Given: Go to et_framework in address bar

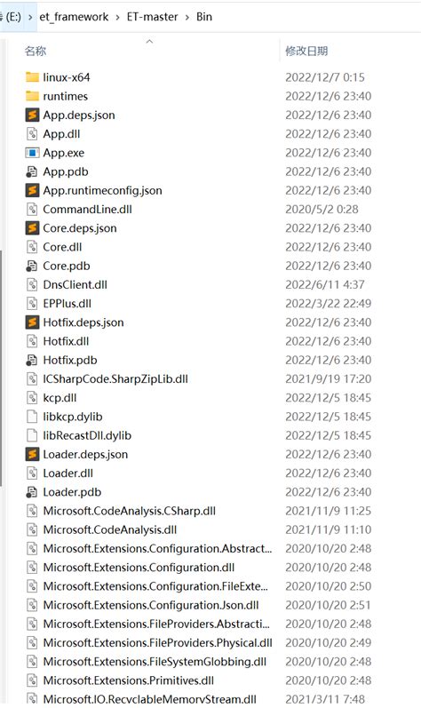Looking at the screenshot, I should point(74,17).
